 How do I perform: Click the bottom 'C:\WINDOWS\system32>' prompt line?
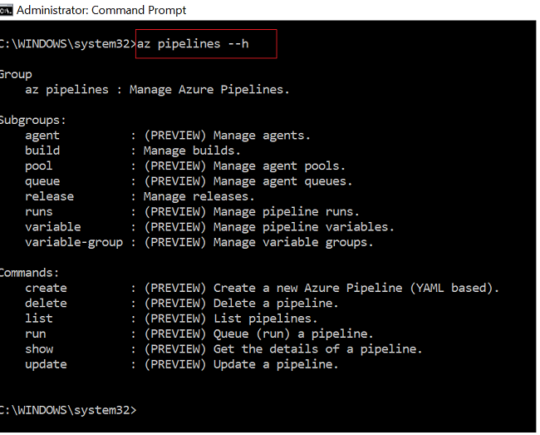(x=66, y=410)
